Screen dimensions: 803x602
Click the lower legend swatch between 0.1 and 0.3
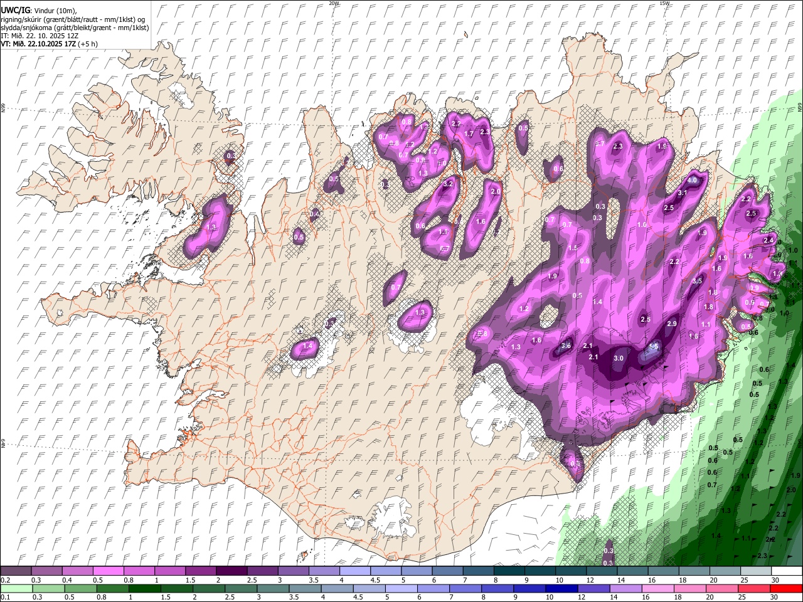point(16,589)
